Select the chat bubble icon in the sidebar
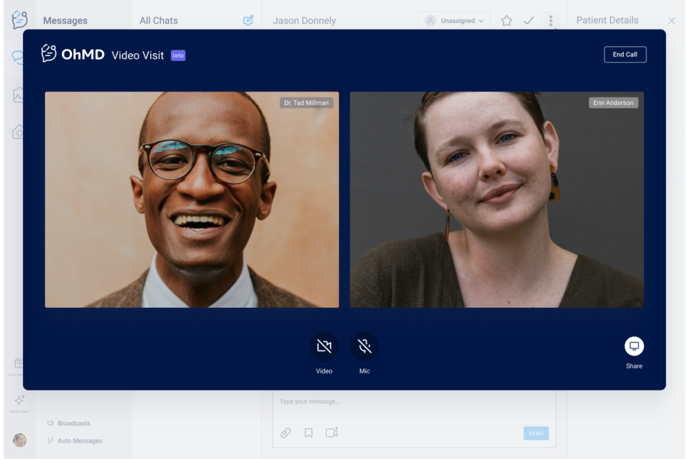This screenshot has width=689, height=459. (18, 57)
